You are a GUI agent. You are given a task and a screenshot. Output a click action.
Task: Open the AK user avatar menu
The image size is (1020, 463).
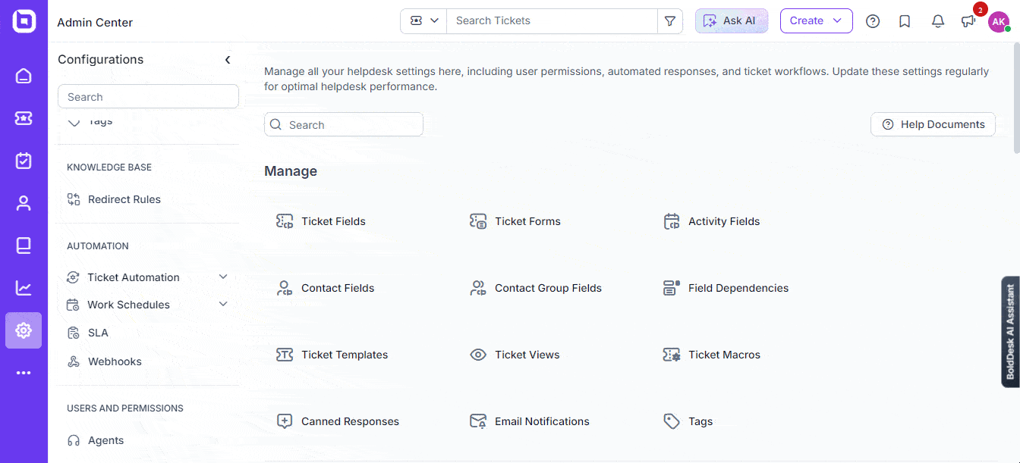tap(998, 21)
